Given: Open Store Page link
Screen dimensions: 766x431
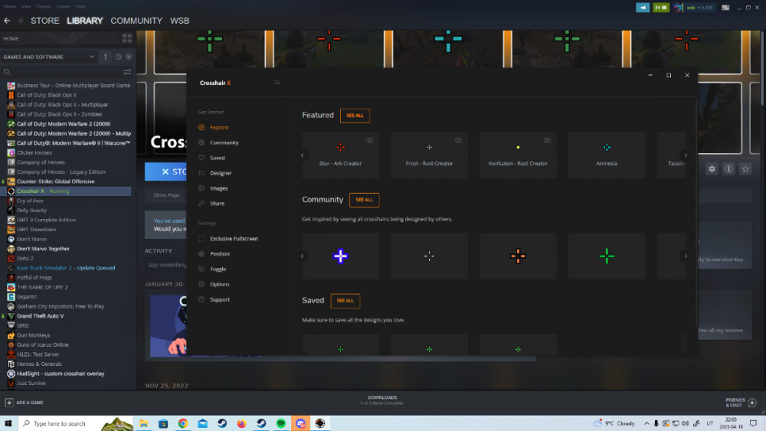Looking at the screenshot, I should [x=166, y=194].
